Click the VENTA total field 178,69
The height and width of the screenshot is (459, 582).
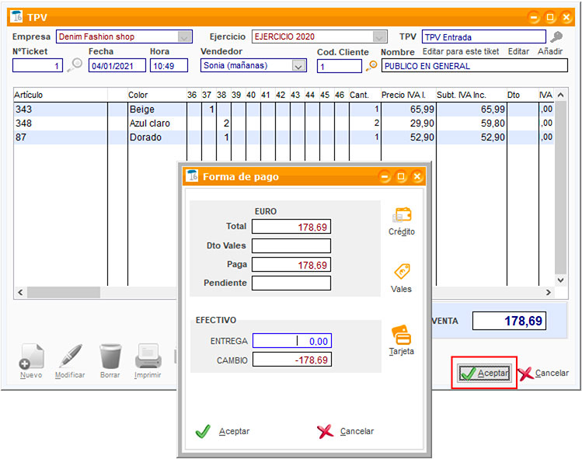509,321
